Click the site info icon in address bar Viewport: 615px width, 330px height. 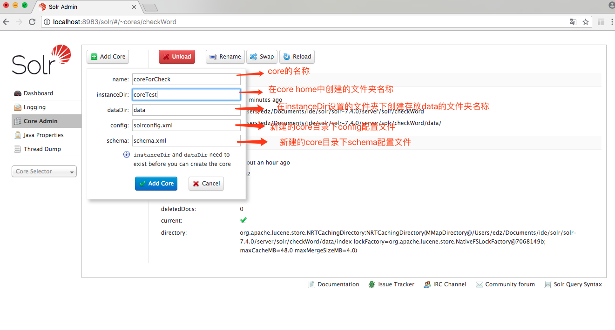[x=47, y=22]
